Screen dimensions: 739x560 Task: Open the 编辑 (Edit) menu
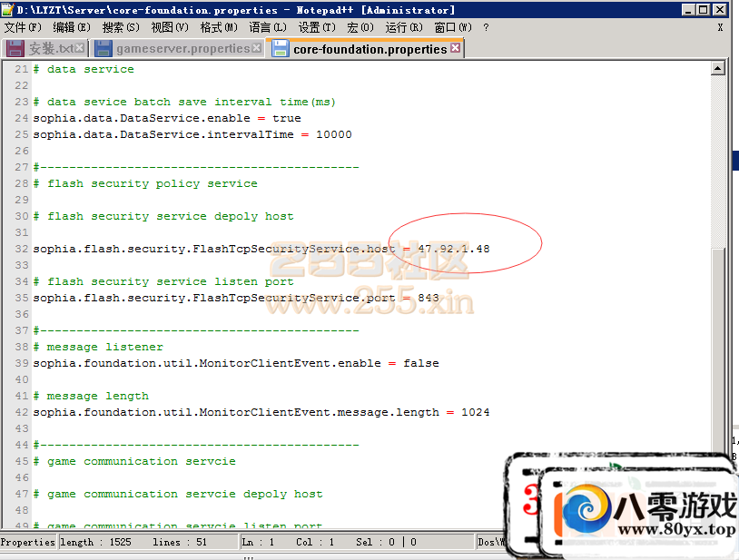point(69,26)
